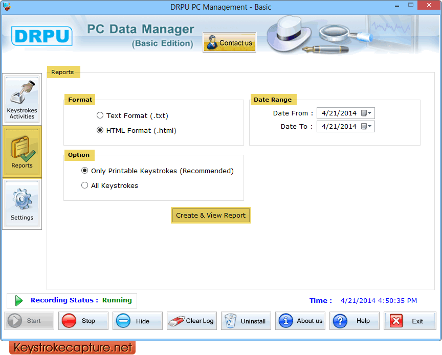Click the Contact us person icon
This screenshot has height=355, width=442.
[x=211, y=42]
